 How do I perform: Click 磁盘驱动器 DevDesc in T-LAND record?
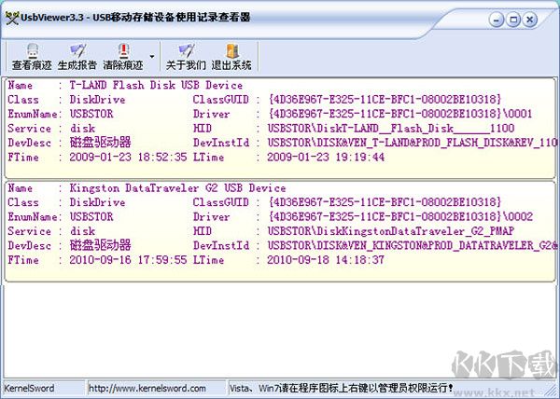[x=101, y=143]
